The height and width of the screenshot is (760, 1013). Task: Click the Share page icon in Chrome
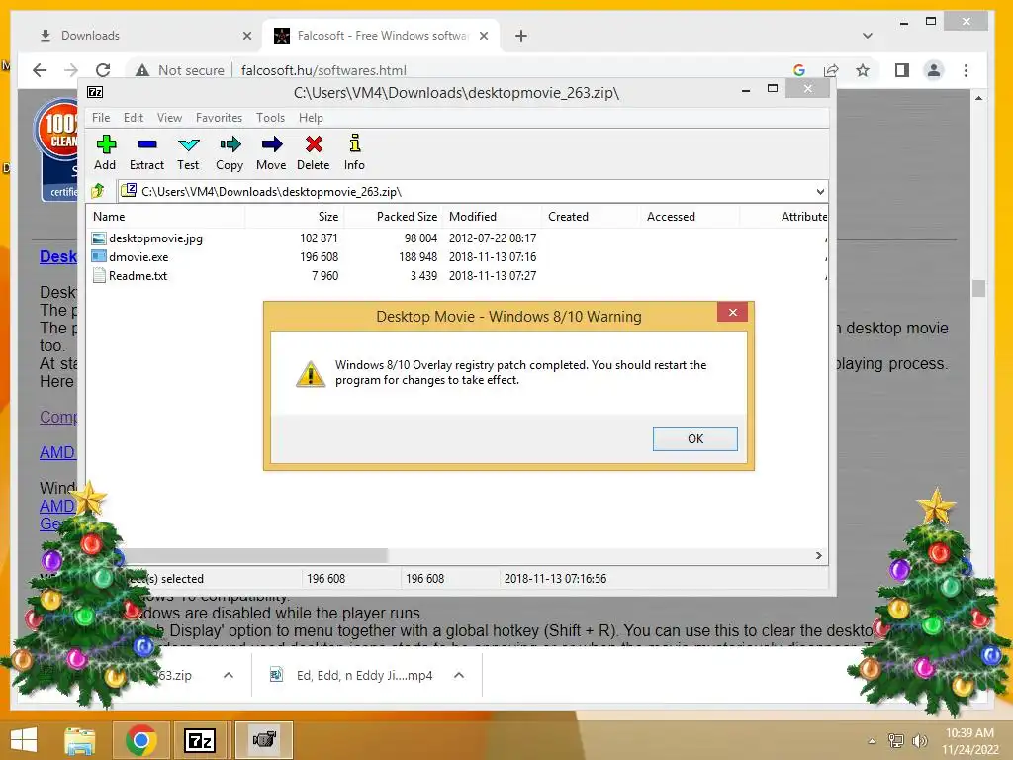831,70
